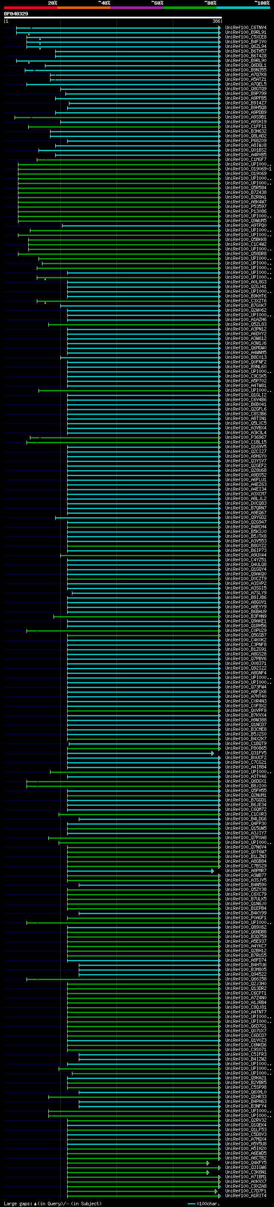Click the yellow gap marker on UniRef100_B4FIV0 row

pyautogui.click(x=40, y=44)
